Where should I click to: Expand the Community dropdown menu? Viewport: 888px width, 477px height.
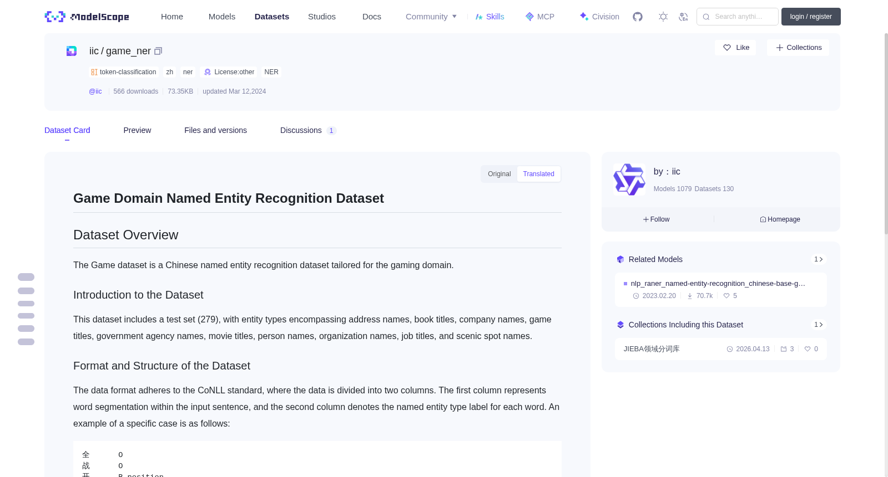[x=431, y=17]
